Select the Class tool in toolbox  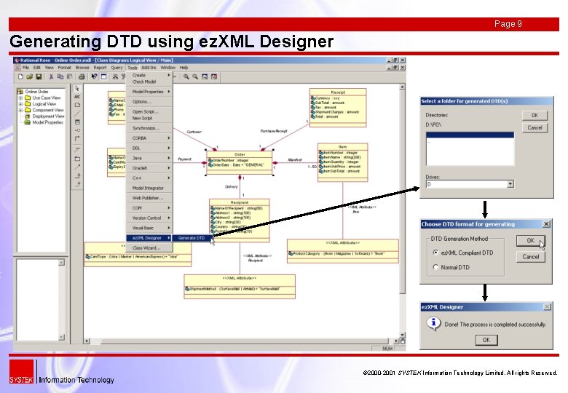point(77,122)
